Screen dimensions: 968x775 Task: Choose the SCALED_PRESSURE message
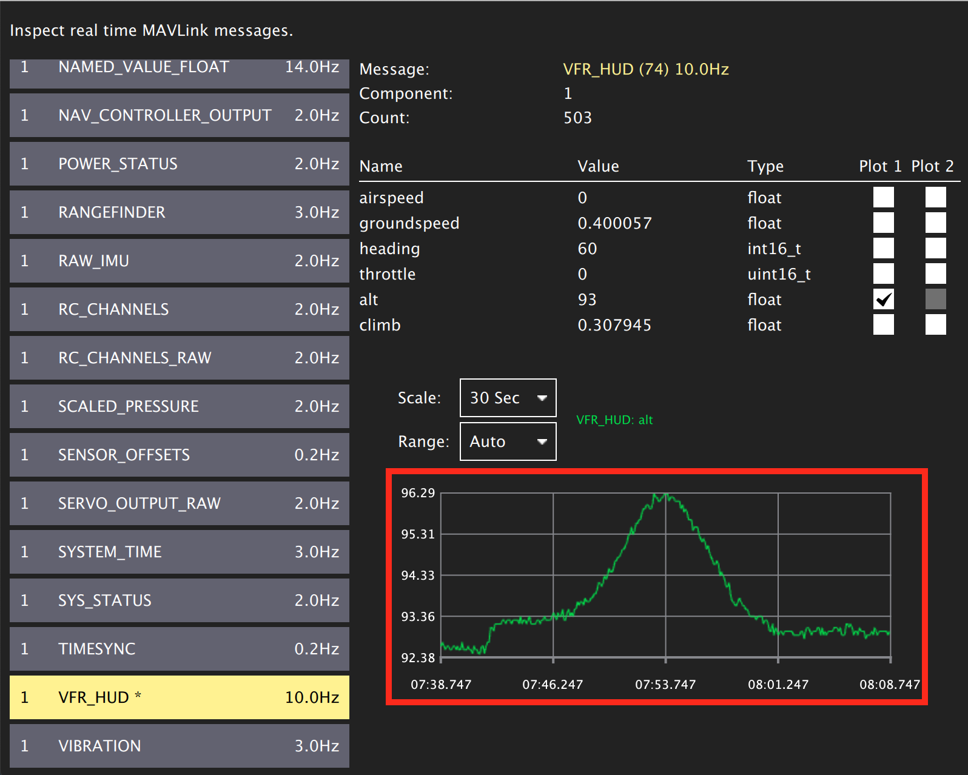tap(180, 406)
